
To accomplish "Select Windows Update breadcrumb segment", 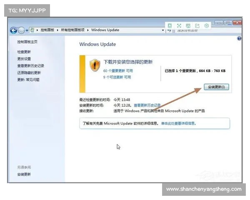I will 105,30.
